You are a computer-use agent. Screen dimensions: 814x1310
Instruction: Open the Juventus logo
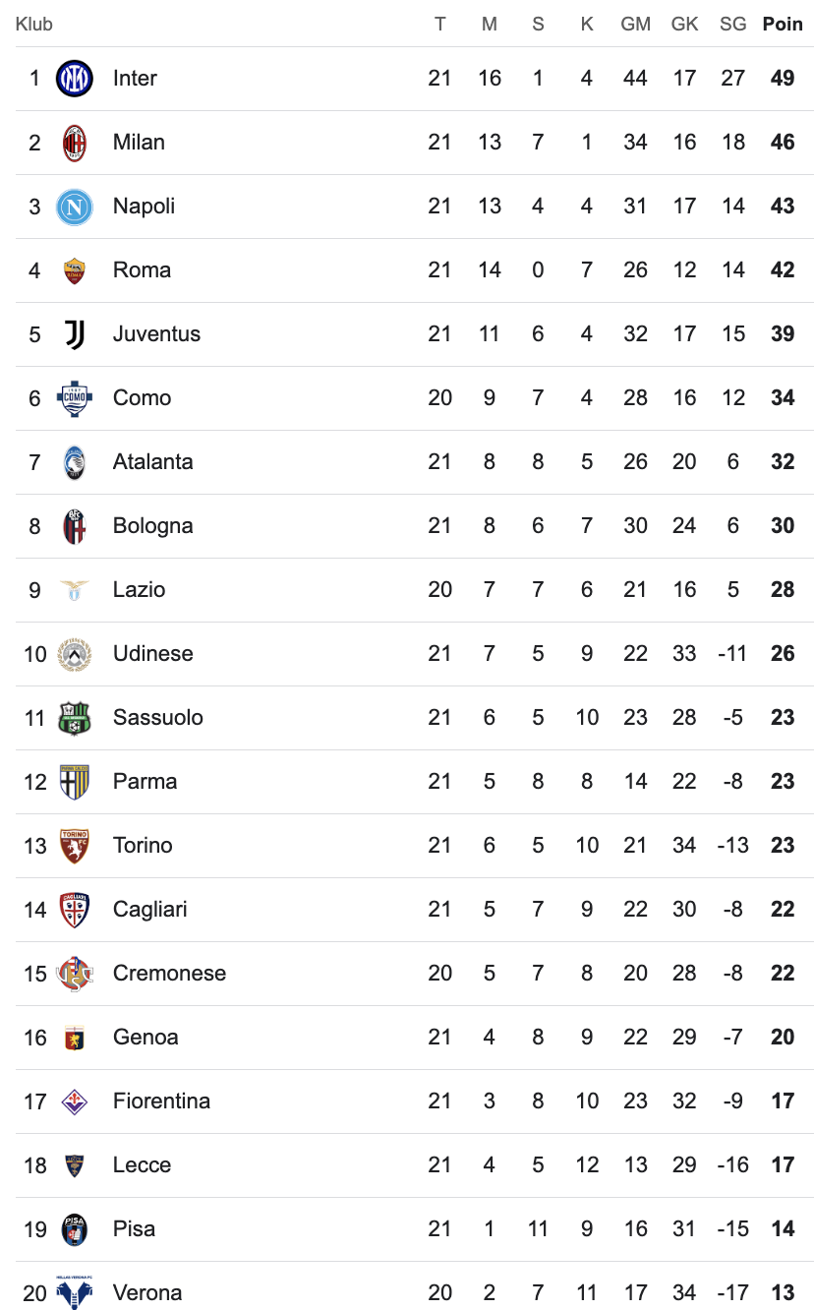75,334
